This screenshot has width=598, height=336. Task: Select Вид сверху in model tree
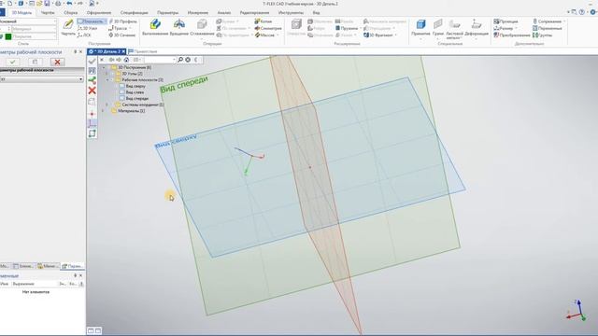pos(133,86)
